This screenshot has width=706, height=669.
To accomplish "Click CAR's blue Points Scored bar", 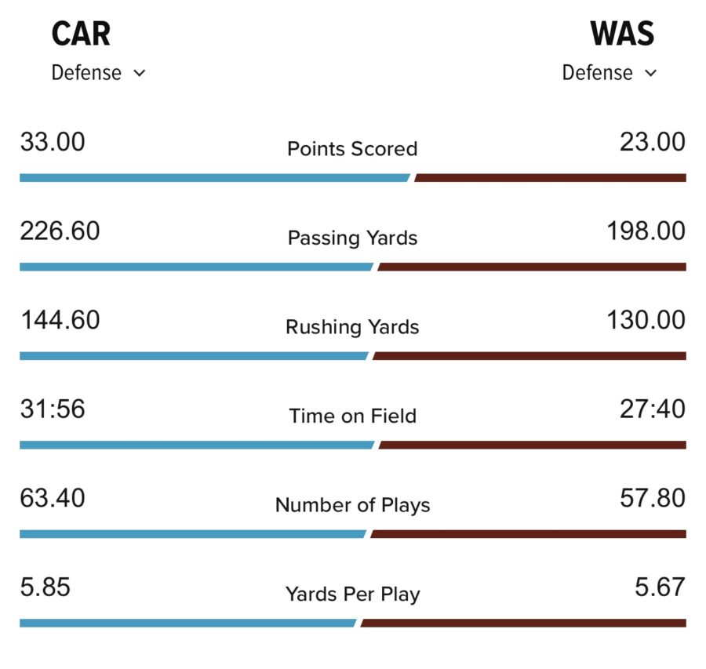I will [213, 178].
